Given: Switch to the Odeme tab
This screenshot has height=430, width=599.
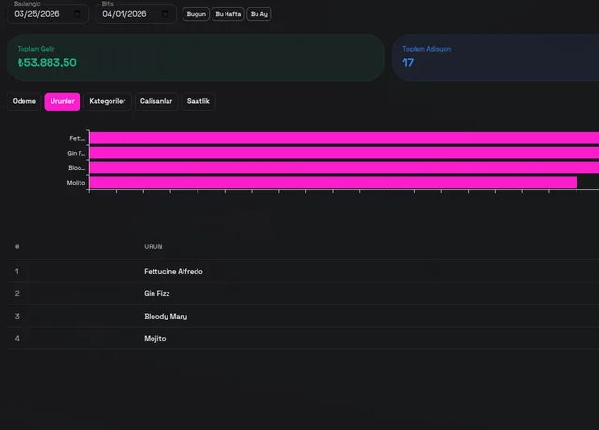Looking at the screenshot, I should tap(24, 101).
